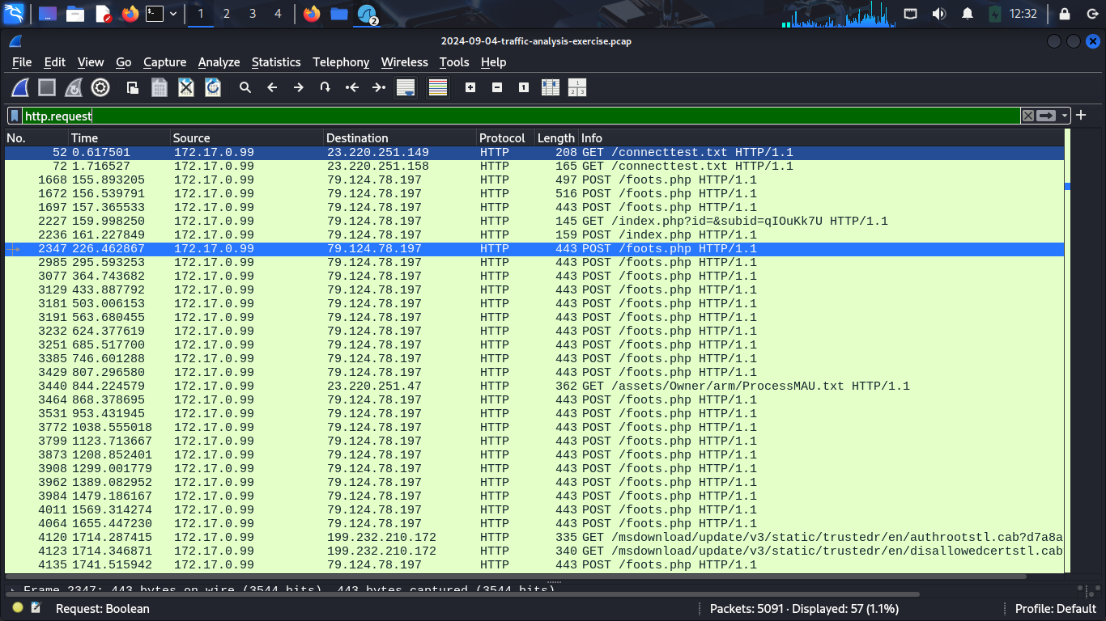
Task: Open the Analyze menu
Action: tap(219, 62)
